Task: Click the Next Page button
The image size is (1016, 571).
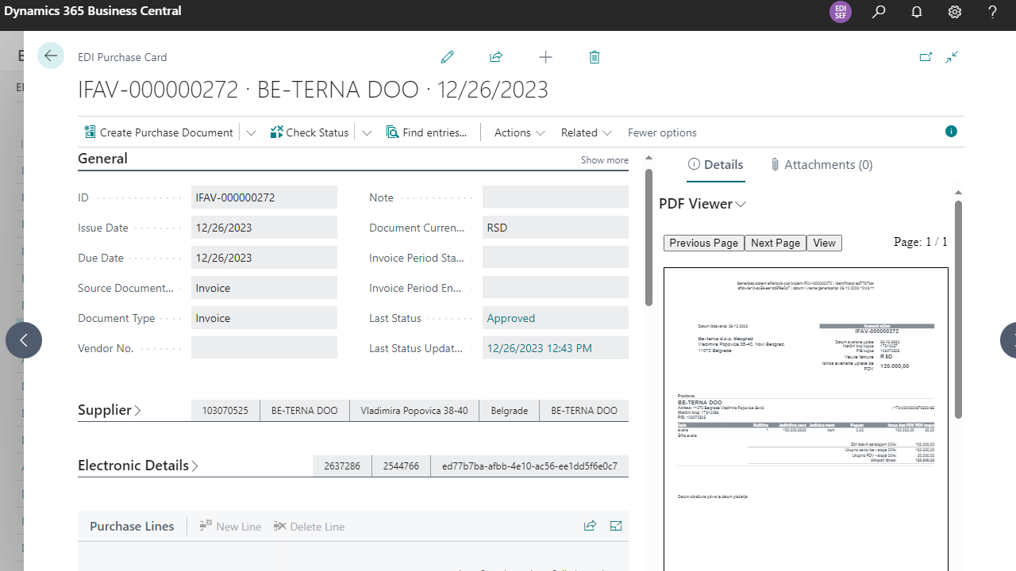Action: pos(775,243)
